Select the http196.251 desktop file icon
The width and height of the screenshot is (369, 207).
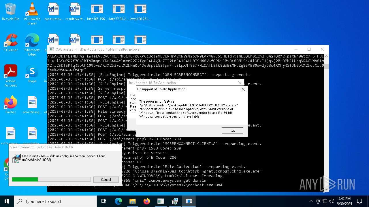[x=140, y=12]
